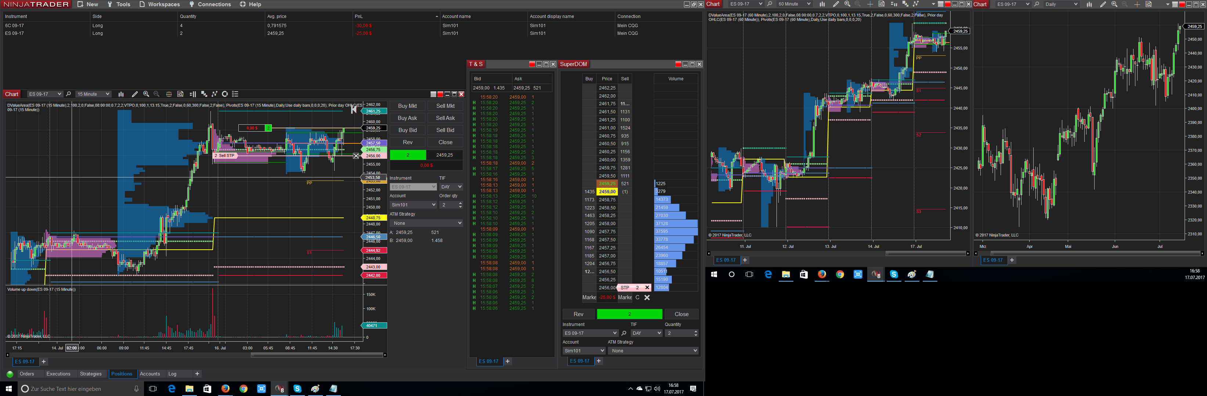
Task: Click the green connection status indicator
Action: point(10,374)
